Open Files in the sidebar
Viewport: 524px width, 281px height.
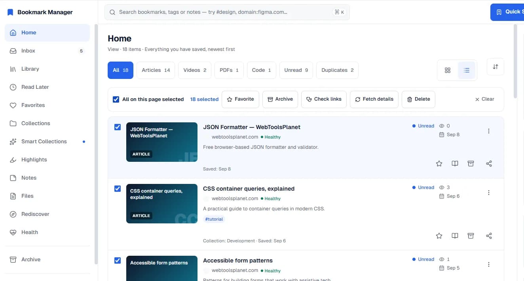coord(47,196)
